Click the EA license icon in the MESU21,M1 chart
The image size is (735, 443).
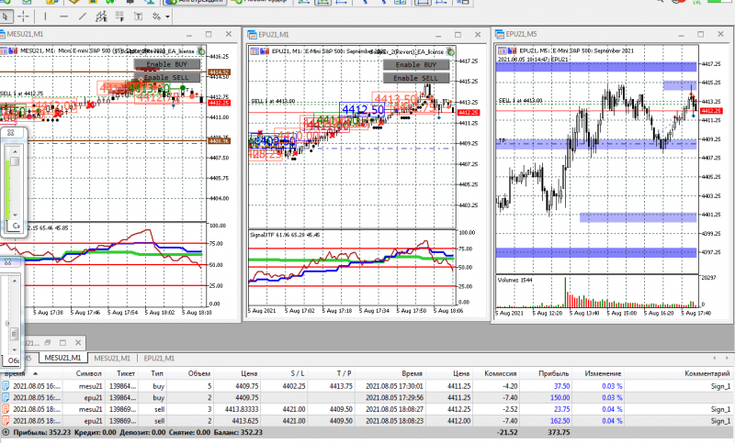point(201,50)
